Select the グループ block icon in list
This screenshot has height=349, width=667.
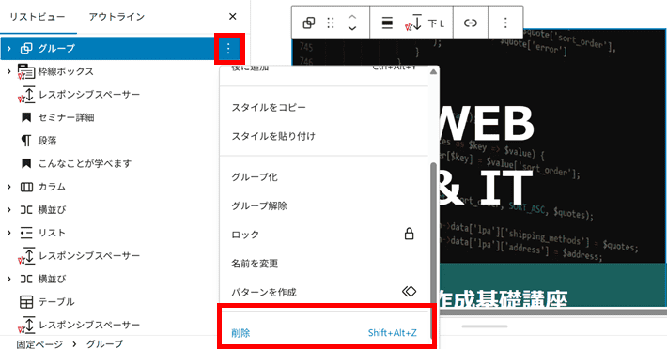[x=26, y=49]
